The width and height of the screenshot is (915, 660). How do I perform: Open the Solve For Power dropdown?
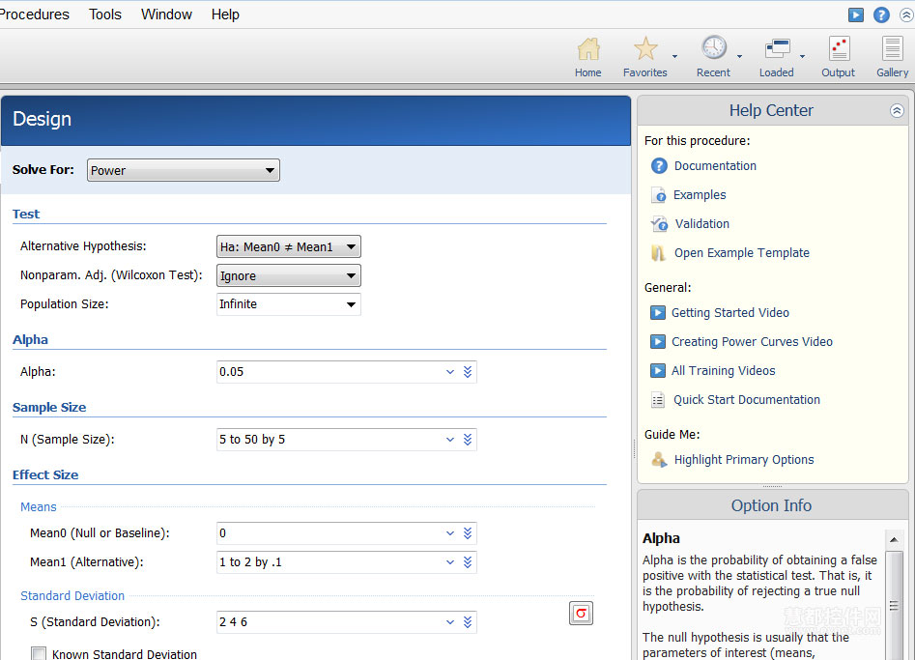(184, 170)
